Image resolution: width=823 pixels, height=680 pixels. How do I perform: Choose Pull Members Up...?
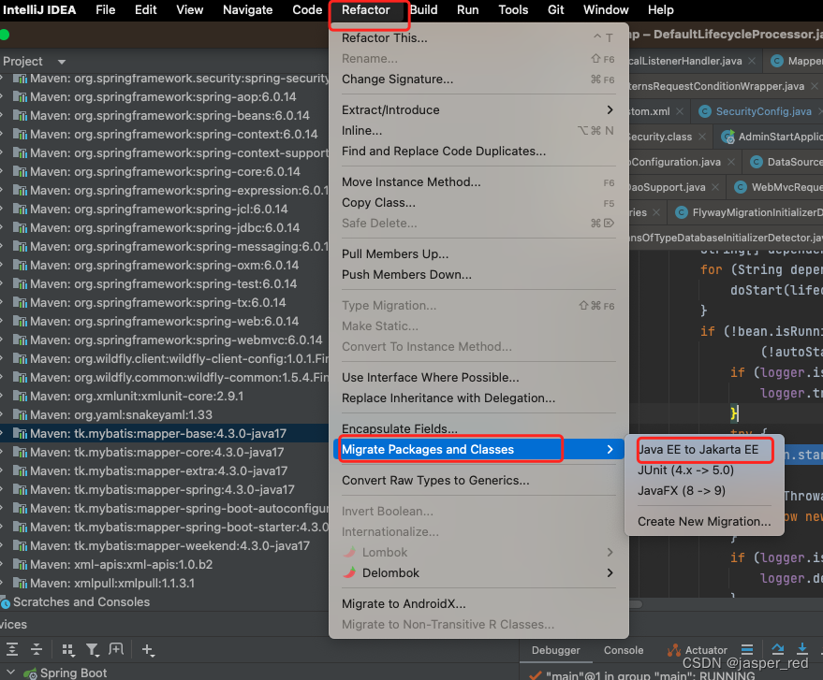pos(478,253)
